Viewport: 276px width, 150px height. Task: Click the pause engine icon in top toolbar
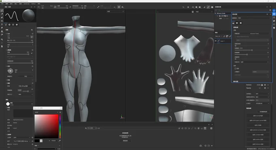pyautogui.click(x=188, y=7)
